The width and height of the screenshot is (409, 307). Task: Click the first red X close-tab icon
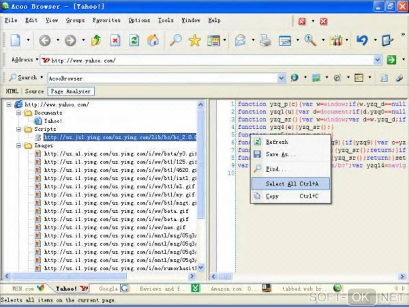point(302,21)
